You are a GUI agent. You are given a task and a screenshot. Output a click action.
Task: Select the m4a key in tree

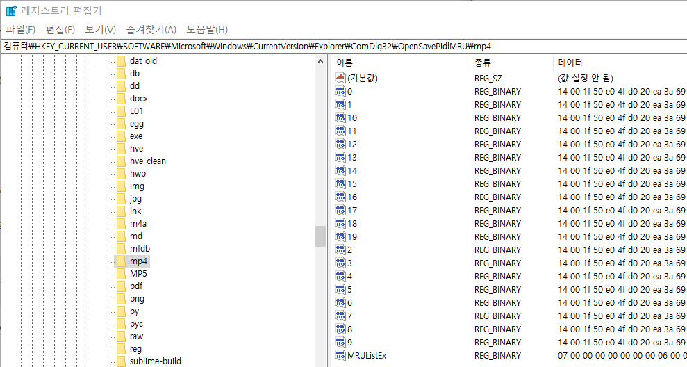click(x=138, y=224)
